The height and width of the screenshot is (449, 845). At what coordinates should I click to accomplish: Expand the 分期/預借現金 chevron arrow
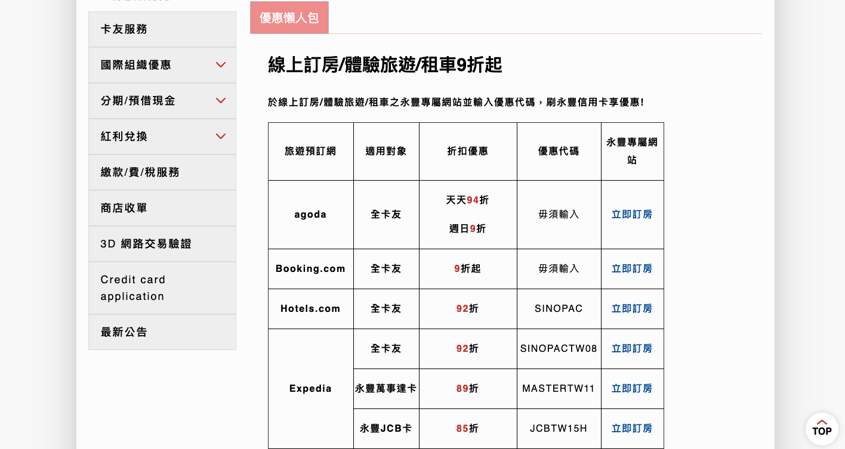point(221,101)
